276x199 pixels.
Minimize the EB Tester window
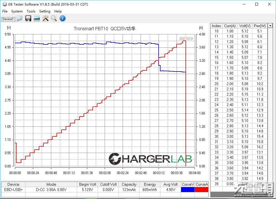coord(244,4)
